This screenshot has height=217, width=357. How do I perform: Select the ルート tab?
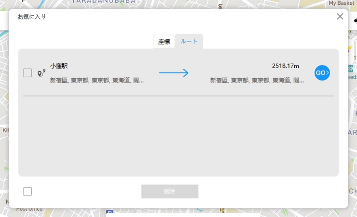click(189, 41)
